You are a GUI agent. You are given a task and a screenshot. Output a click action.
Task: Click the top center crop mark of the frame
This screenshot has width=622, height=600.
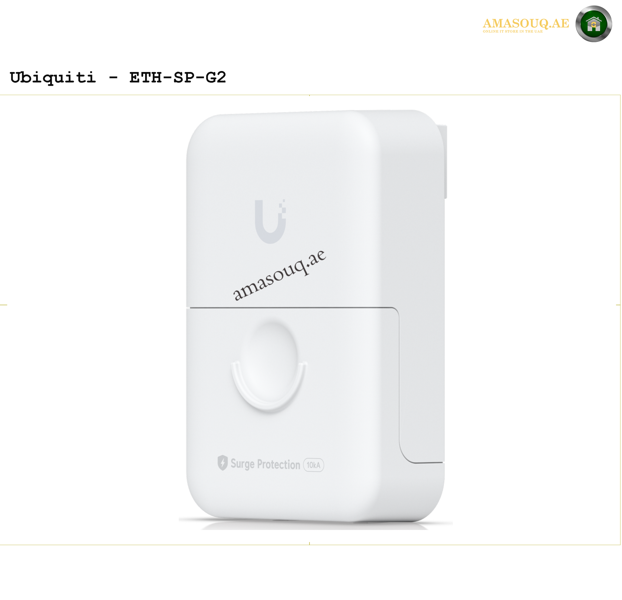[x=309, y=95]
